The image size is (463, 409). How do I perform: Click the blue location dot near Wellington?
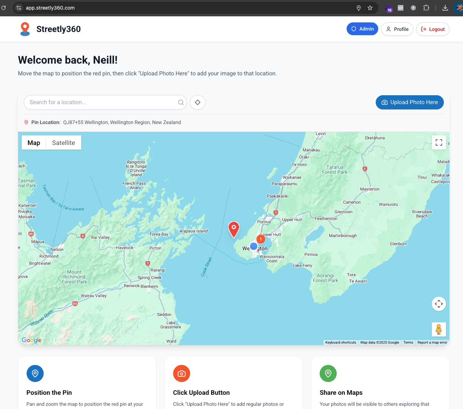(x=253, y=246)
